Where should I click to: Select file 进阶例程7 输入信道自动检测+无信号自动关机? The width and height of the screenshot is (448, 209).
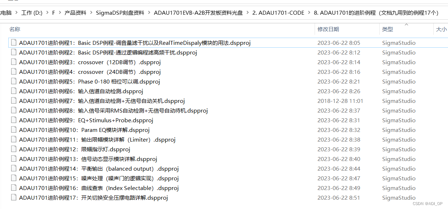102,101
